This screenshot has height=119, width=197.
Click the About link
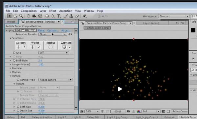click(66, 30)
